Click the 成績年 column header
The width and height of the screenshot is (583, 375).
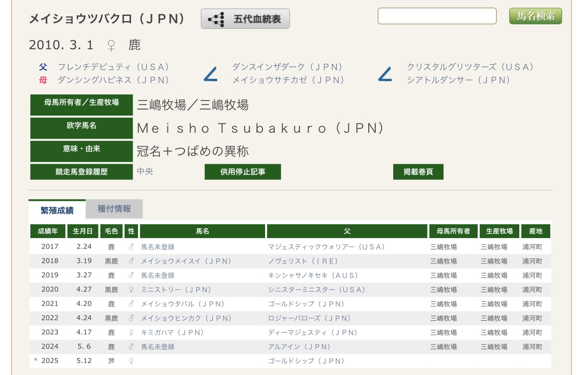[x=48, y=231]
